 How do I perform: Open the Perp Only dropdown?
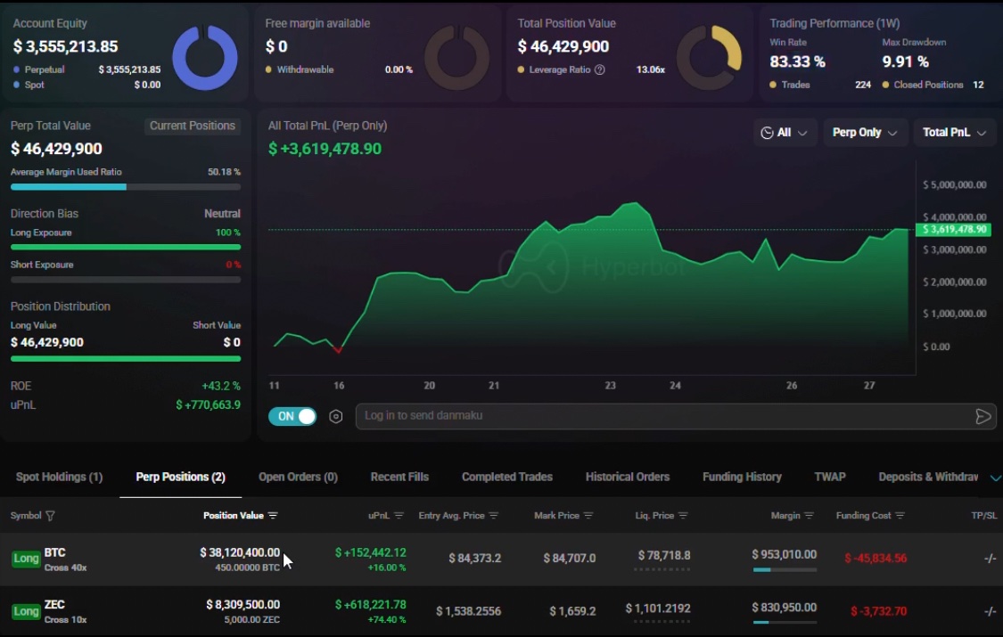click(x=865, y=133)
